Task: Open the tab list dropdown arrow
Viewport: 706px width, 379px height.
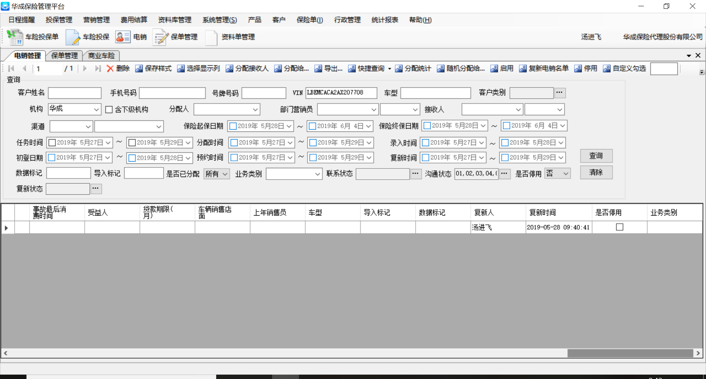Action: (x=689, y=56)
